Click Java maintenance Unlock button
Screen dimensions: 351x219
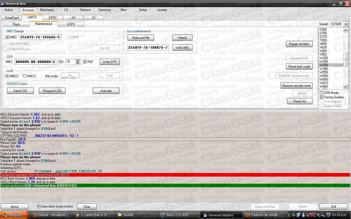point(182,38)
